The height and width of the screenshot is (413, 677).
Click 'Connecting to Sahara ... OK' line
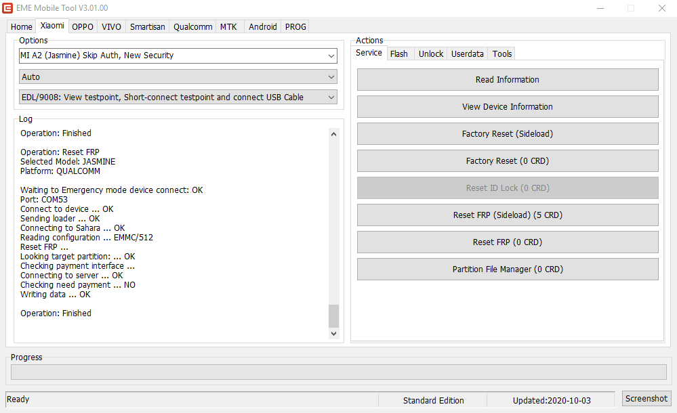pyautogui.click(x=73, y=228)
